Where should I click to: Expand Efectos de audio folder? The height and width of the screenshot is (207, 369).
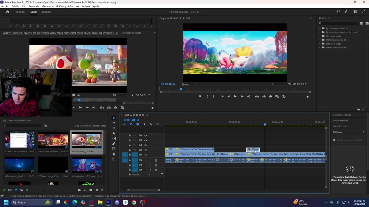319,36
